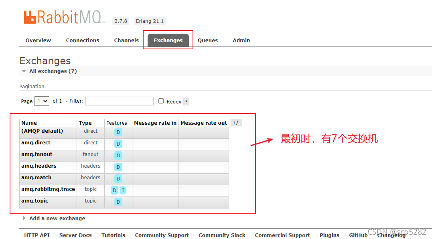The width and height of the screenshot is (432, 239).
Task: Click D feature badge for amq.fanout
Action: pyautogui.click(x=118, y=155)
